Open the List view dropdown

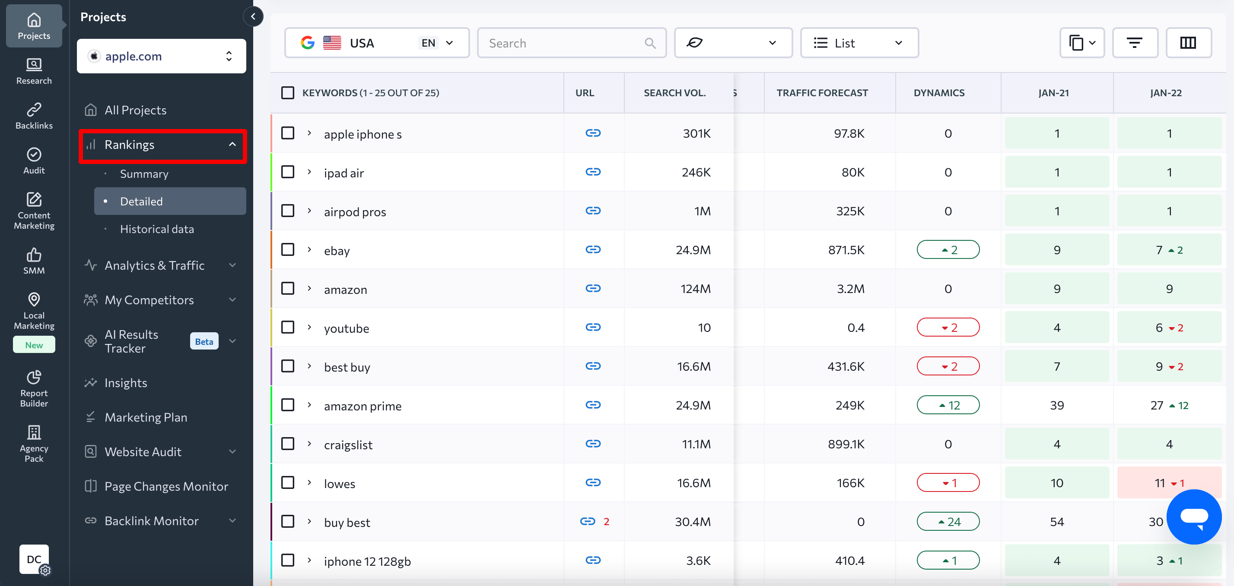(x=859, y=43)
